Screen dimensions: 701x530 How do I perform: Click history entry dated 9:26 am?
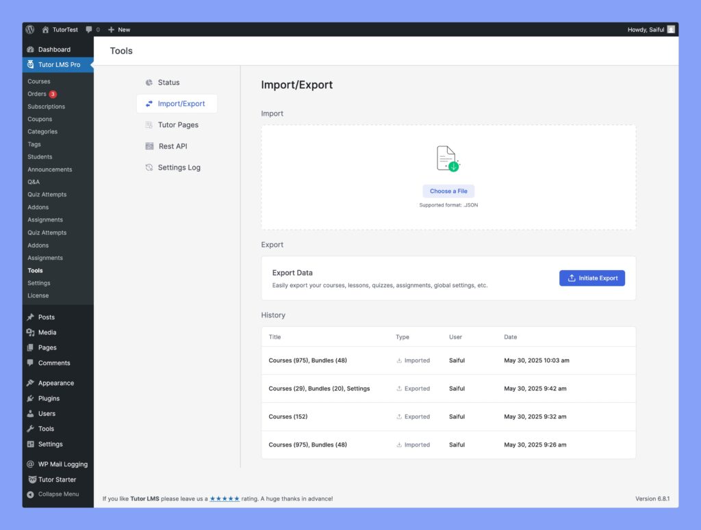[448, 445]
